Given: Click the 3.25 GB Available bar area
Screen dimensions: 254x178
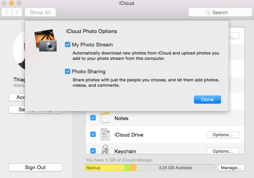Looking at the screenshot, I should point(176,168).
